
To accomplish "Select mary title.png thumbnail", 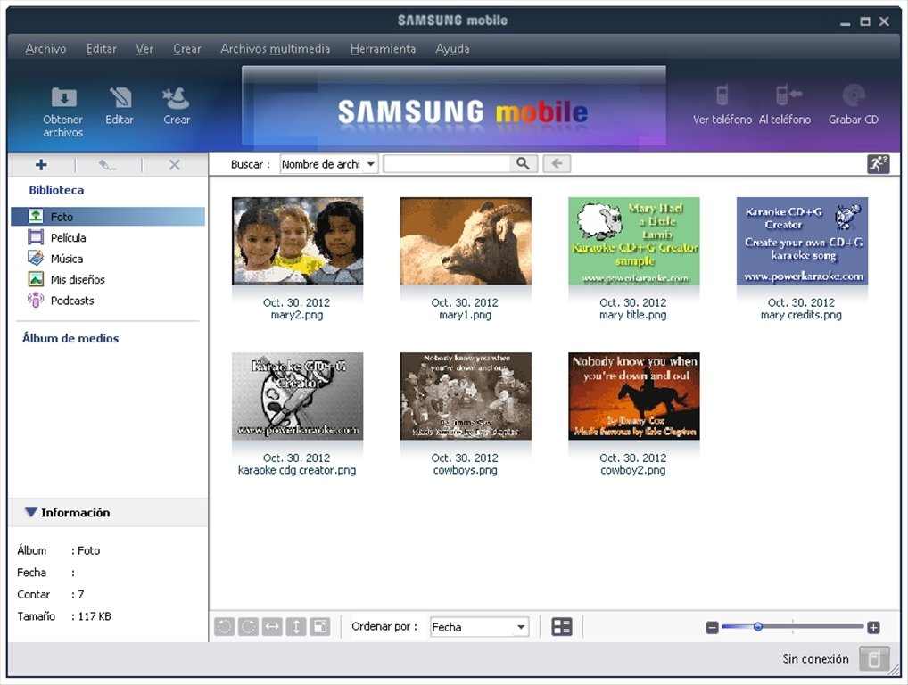I will pos(633,240).
